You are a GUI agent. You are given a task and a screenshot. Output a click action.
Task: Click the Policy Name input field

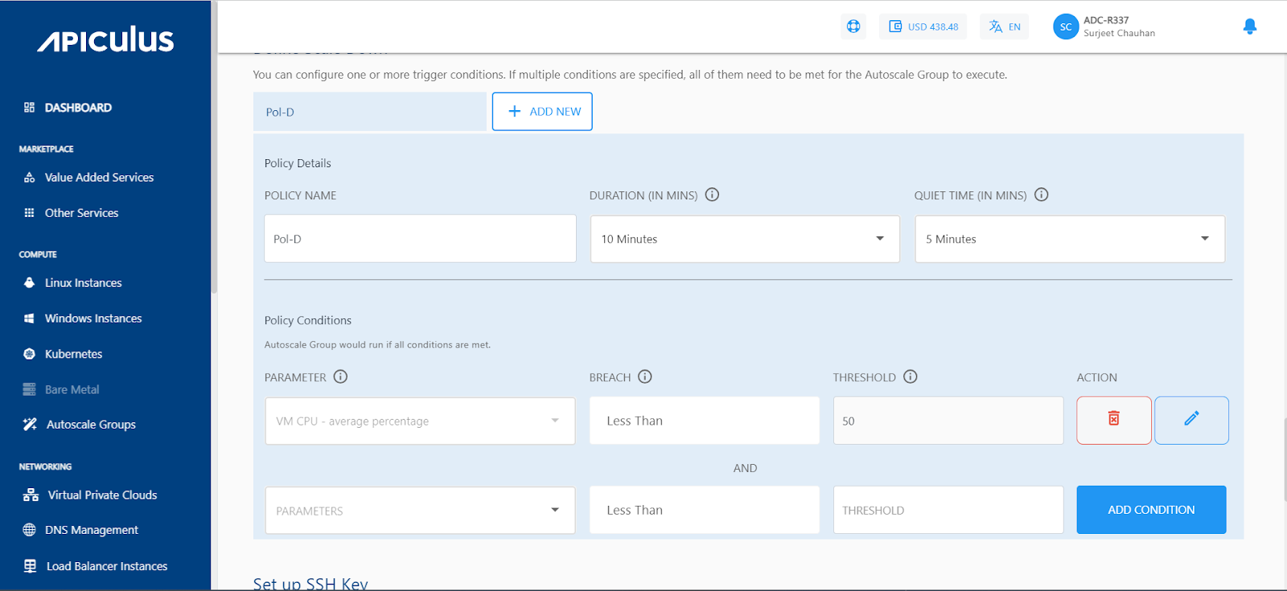click(420, 239)
